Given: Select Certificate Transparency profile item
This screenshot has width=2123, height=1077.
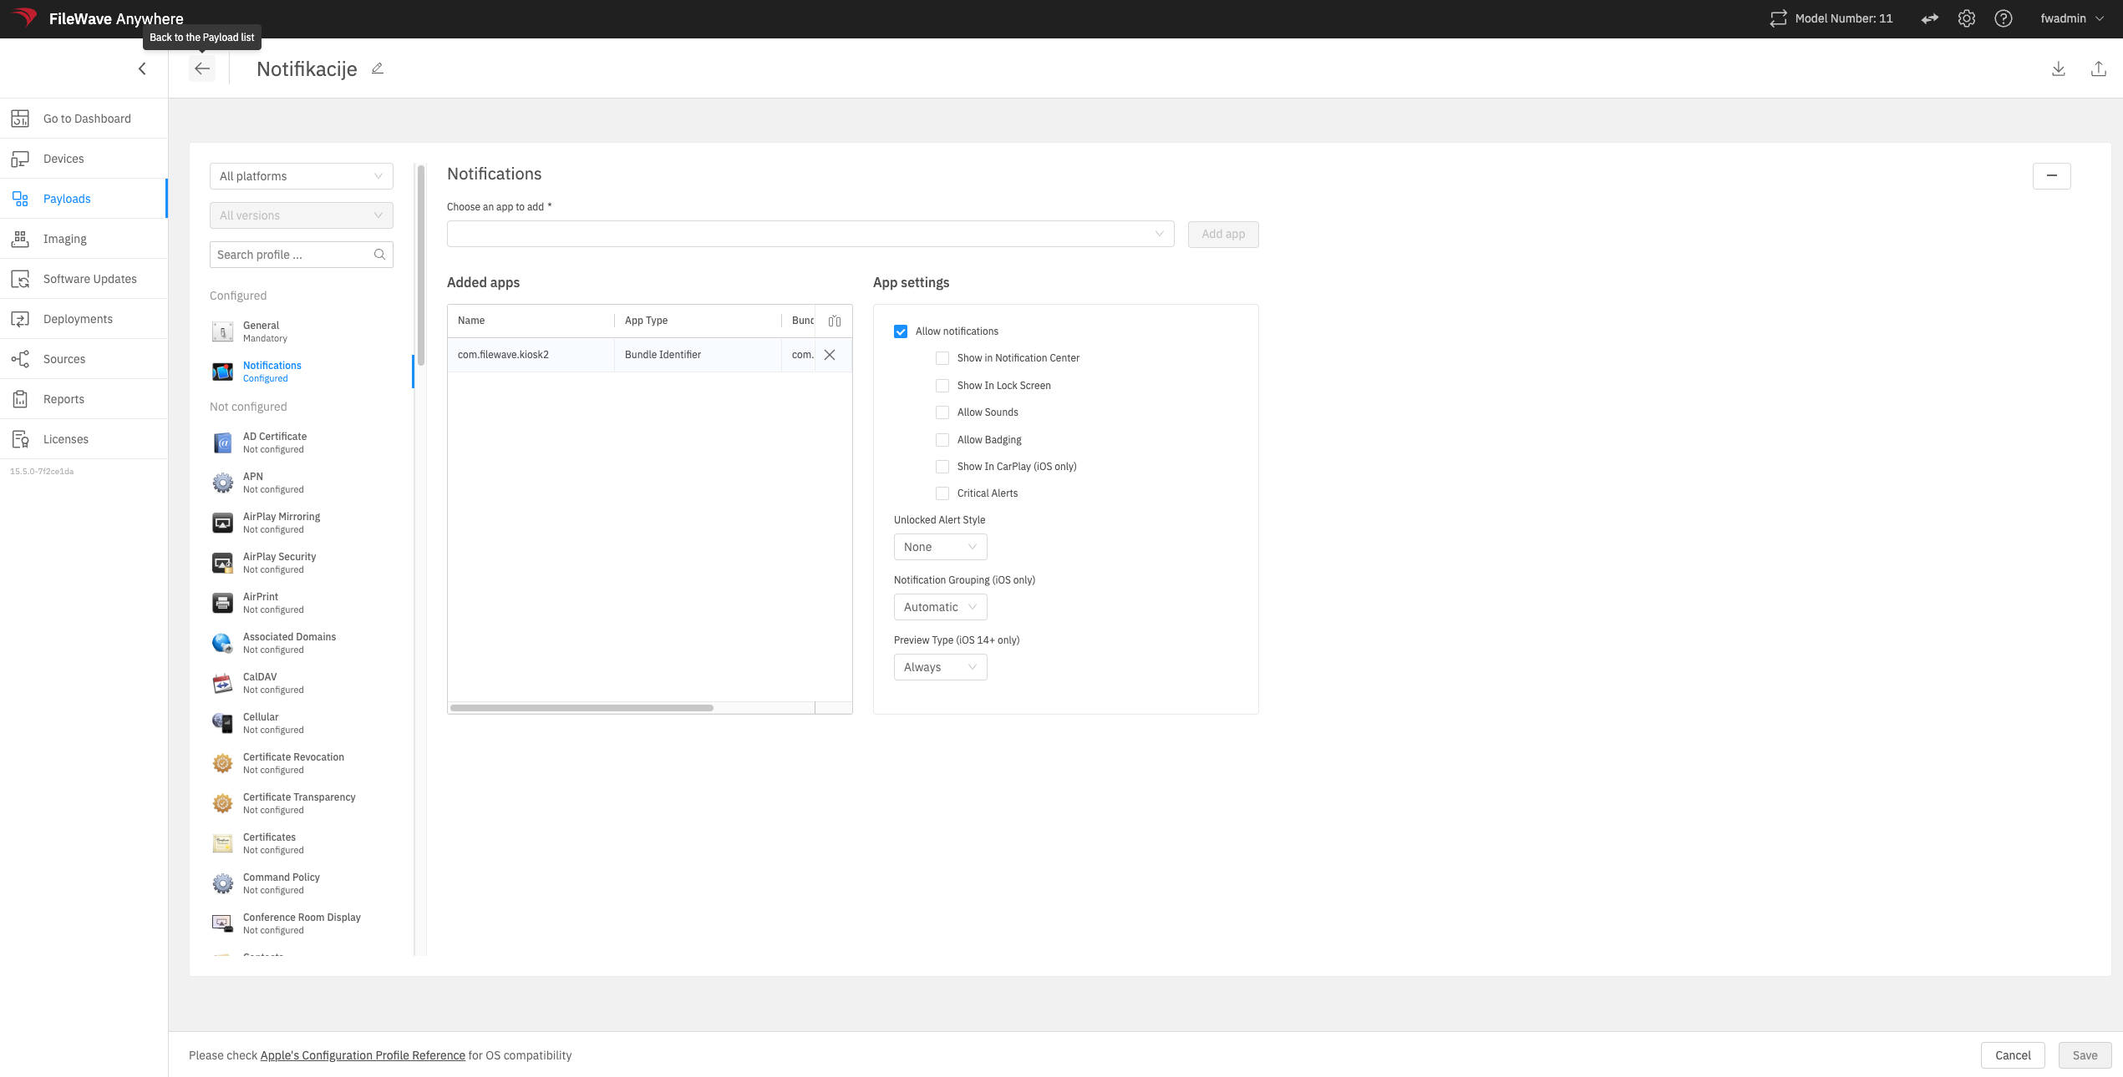Looking at the screenshot, I should tap(302, 803).
